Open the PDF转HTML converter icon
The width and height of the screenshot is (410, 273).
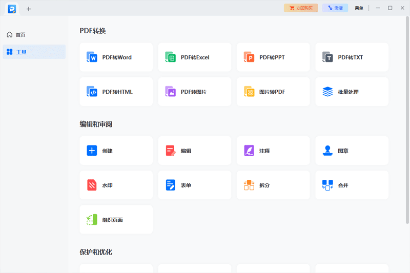point(92,92)
